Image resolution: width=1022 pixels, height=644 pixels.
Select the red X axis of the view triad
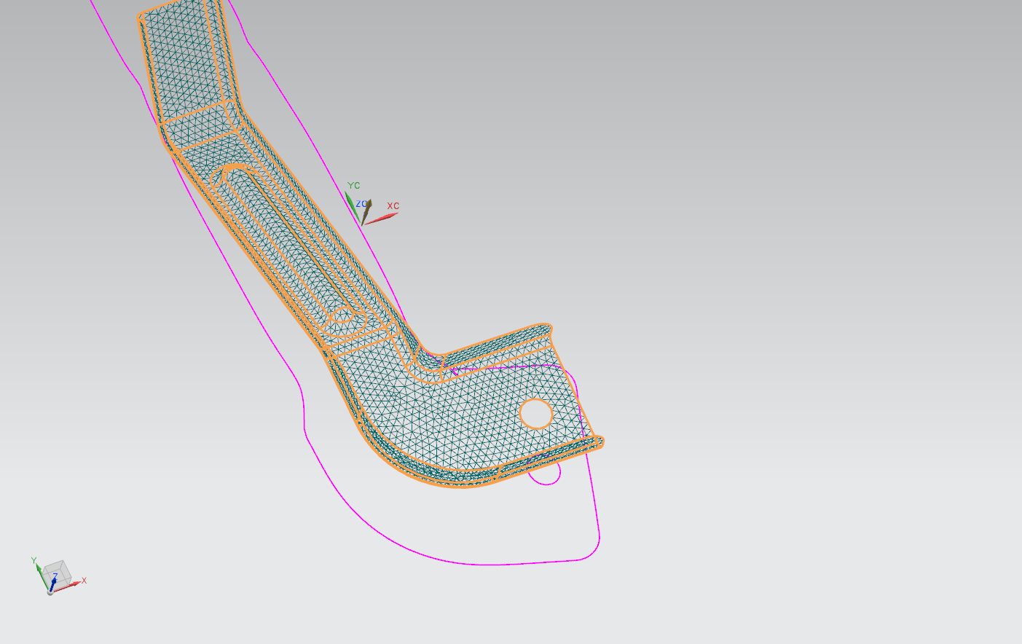coord(67,586)
